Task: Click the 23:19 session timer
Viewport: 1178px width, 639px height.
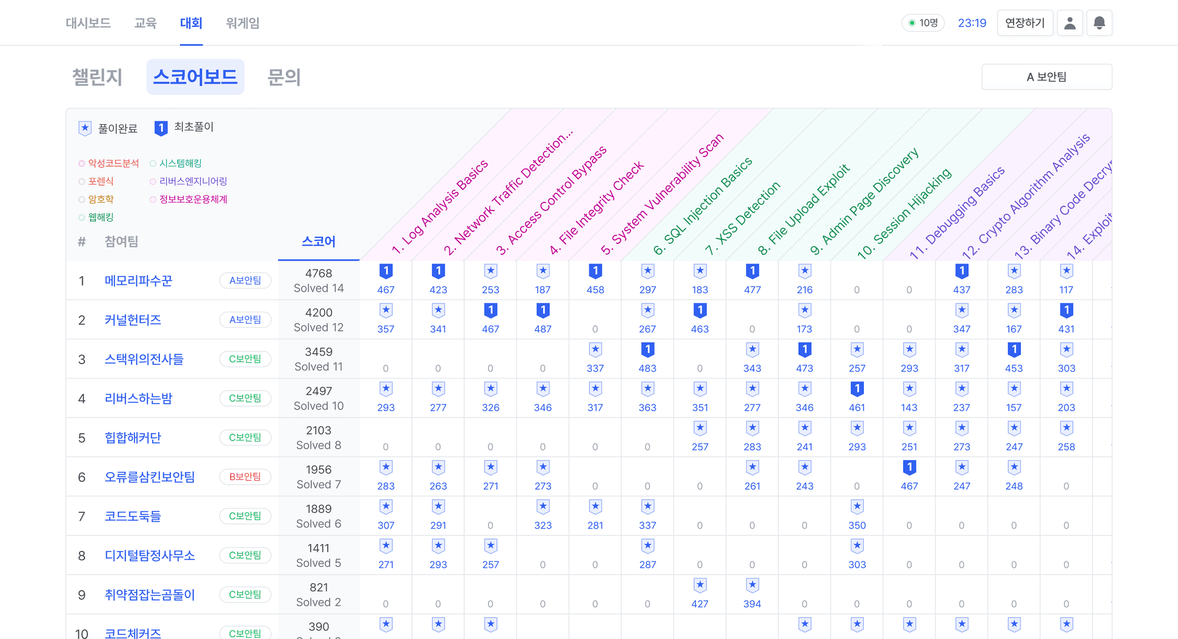Action: [972, 23]
